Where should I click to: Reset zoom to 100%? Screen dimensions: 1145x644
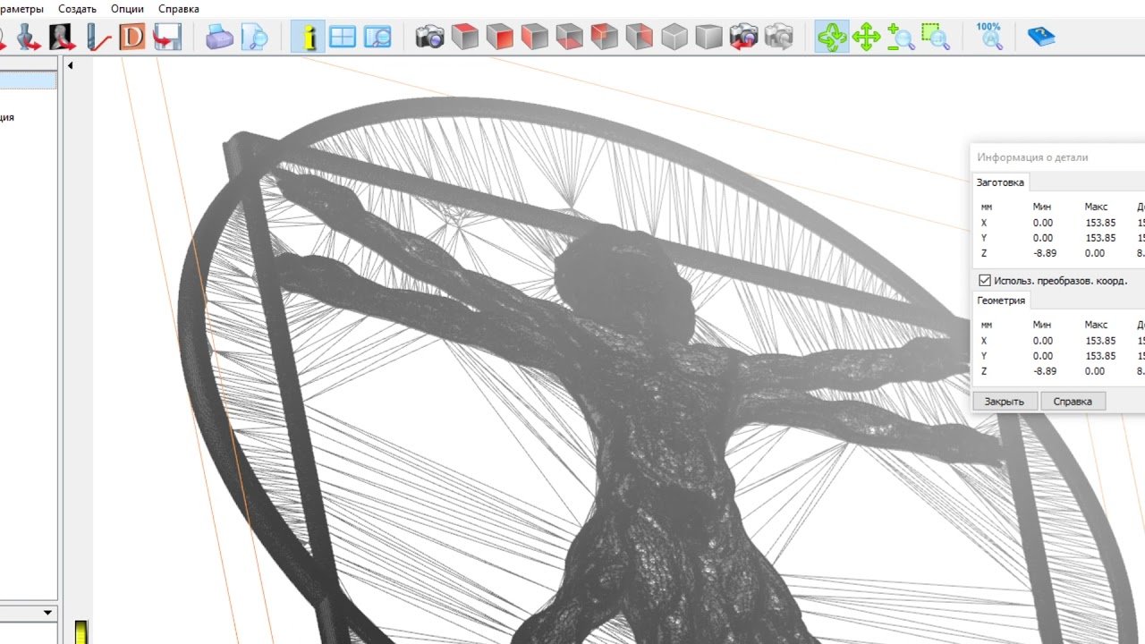988,37
